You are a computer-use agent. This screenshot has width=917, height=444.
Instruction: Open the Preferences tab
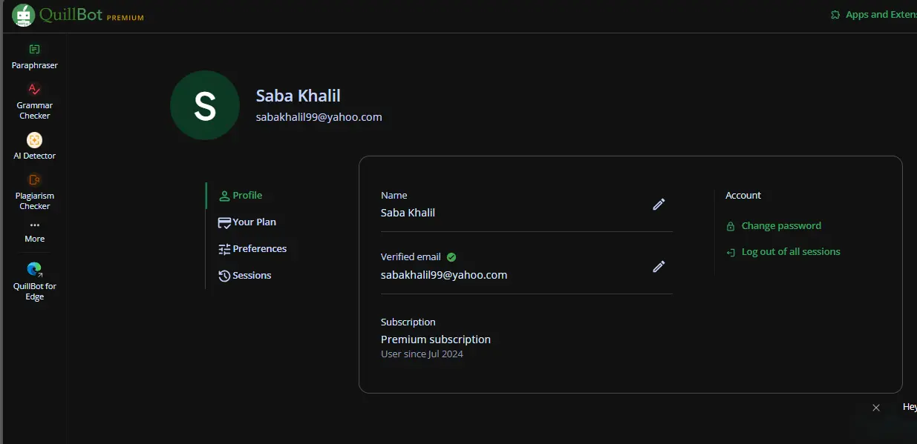tap(252, 249)
